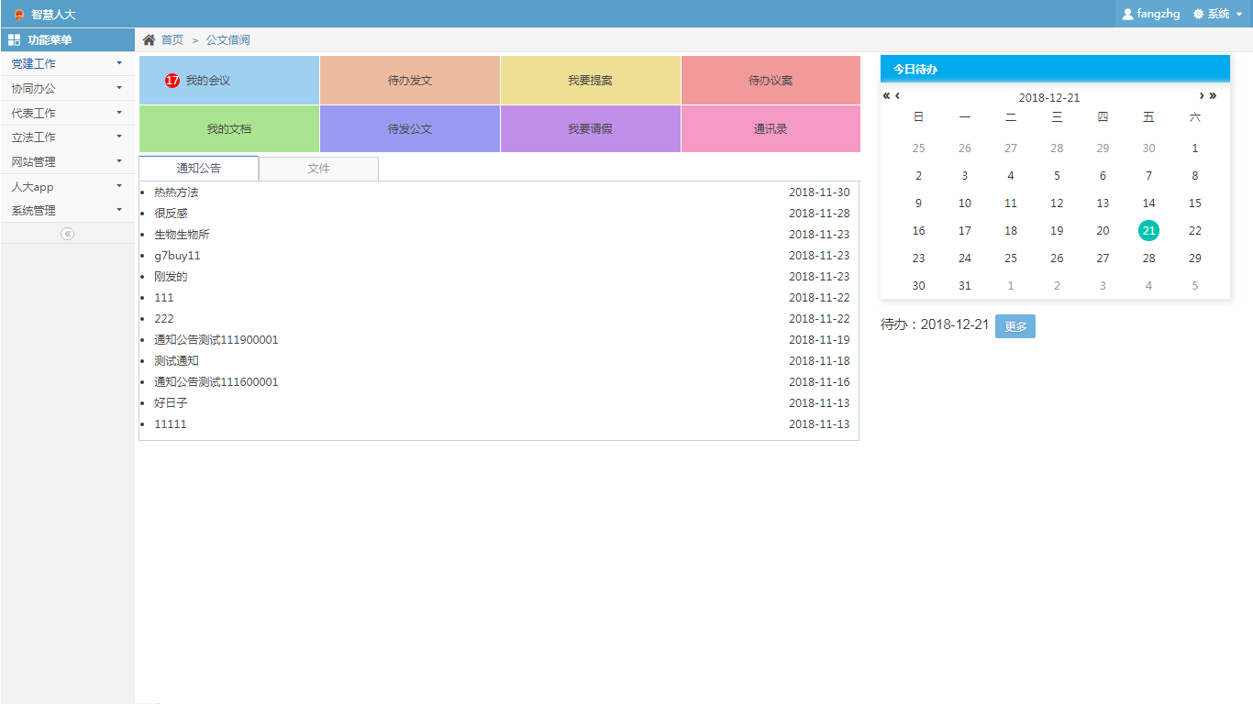
Task: Select the 通知公告 tab
Action: (198, 169)
